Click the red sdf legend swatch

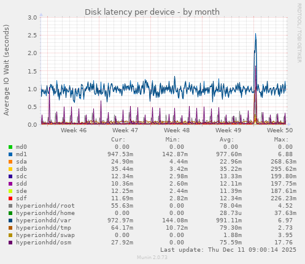point(10,198)
